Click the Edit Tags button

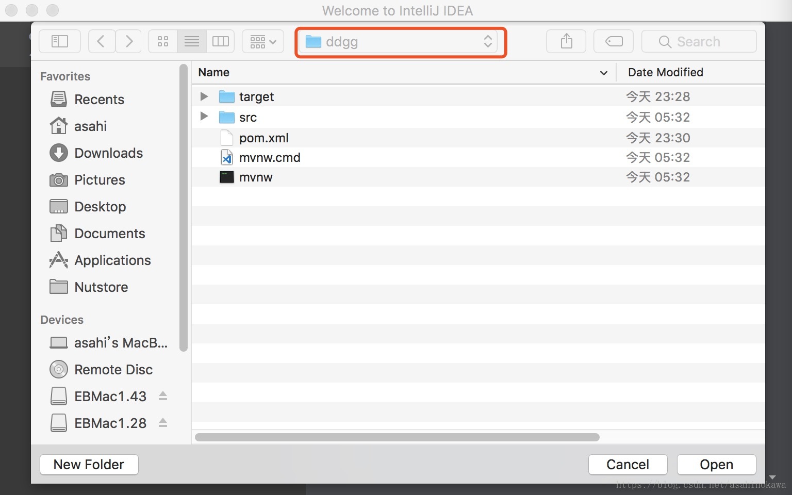click(614, 41)
